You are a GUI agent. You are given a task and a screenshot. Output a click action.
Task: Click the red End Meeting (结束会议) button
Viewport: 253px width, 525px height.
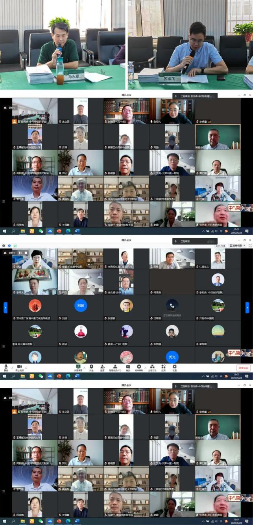point(243,368)
